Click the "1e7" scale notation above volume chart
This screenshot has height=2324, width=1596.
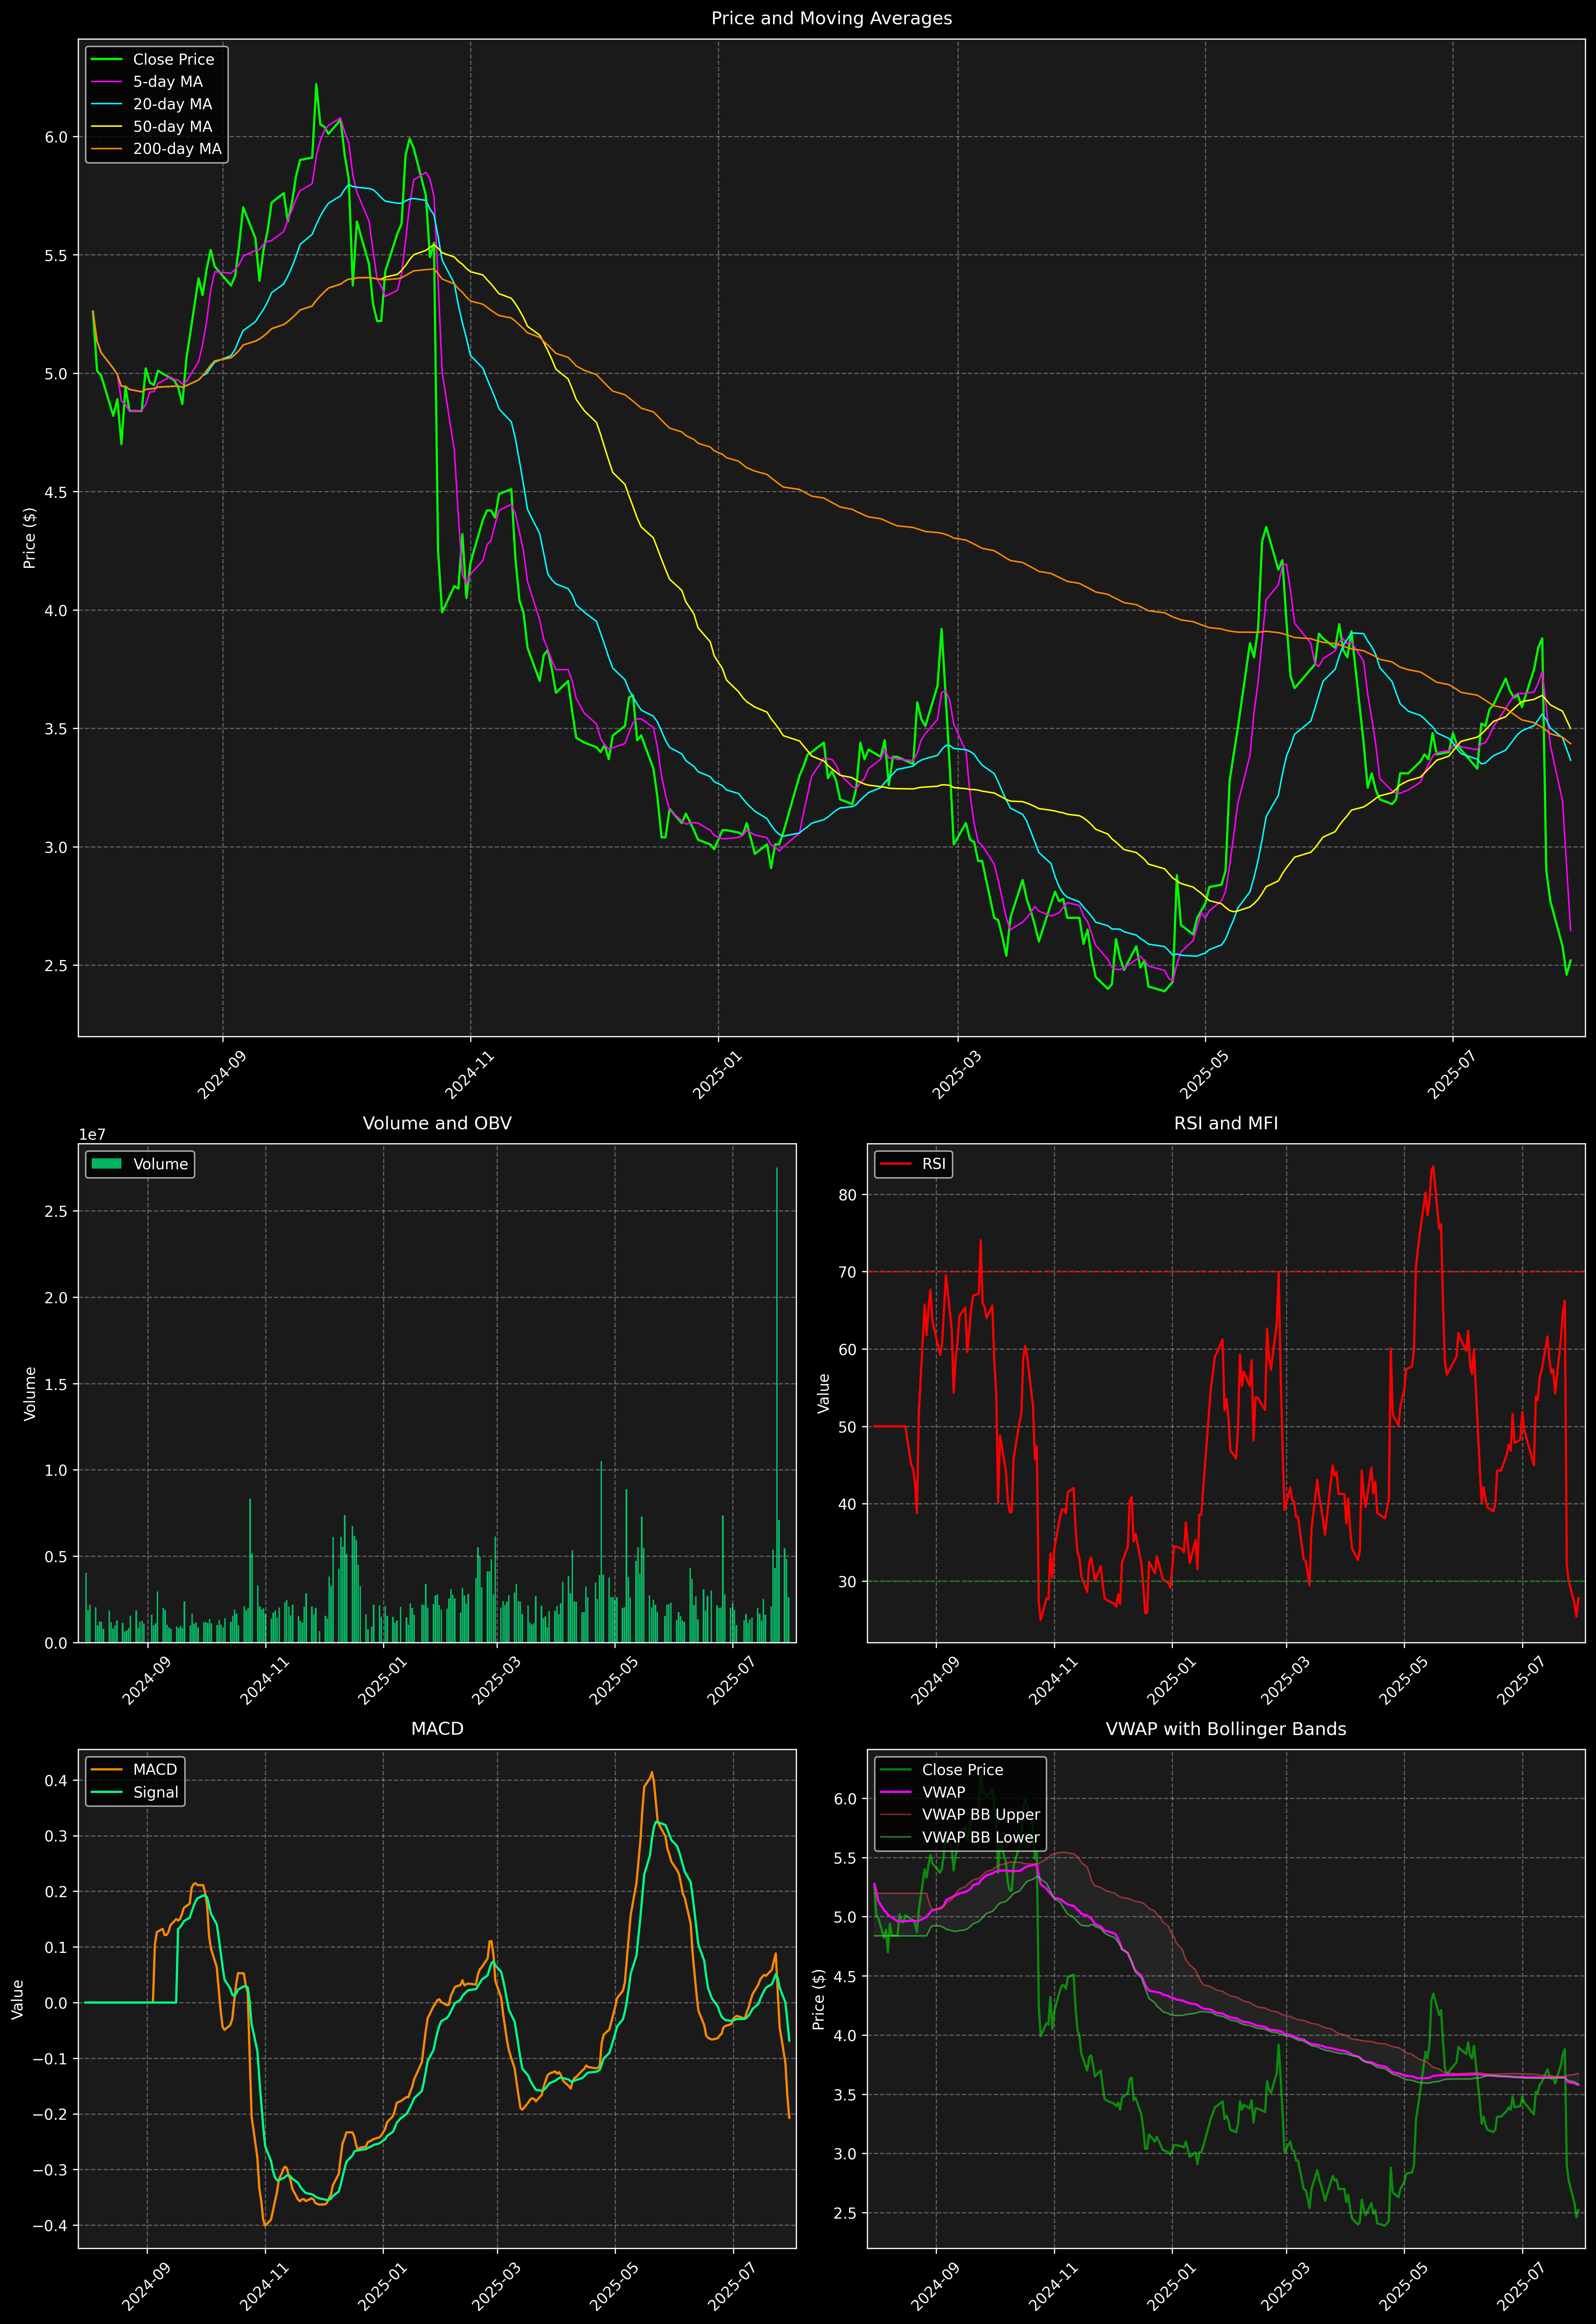point(92,1135)
